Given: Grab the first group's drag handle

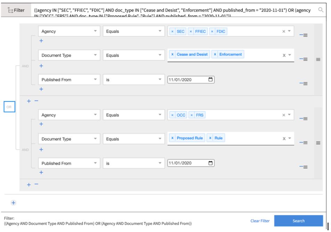Looking at the screenshot, I should [318, 59].
